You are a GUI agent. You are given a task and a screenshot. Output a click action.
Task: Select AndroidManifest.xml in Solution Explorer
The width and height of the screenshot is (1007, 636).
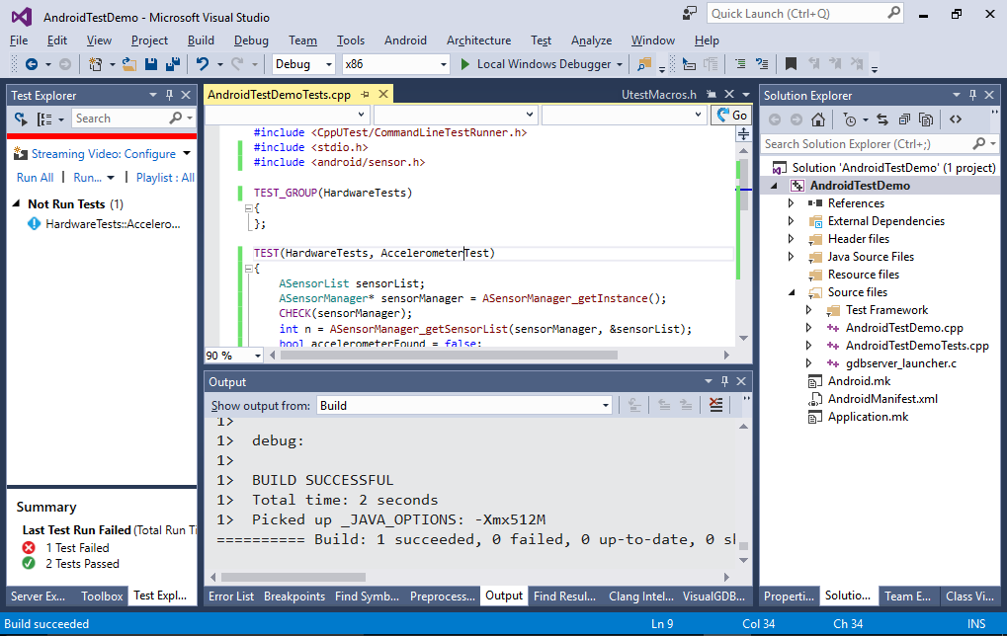click(x=882, y=399)
